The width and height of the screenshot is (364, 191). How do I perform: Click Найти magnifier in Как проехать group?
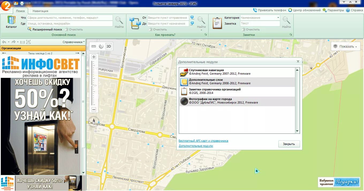(x=201, y=22)
